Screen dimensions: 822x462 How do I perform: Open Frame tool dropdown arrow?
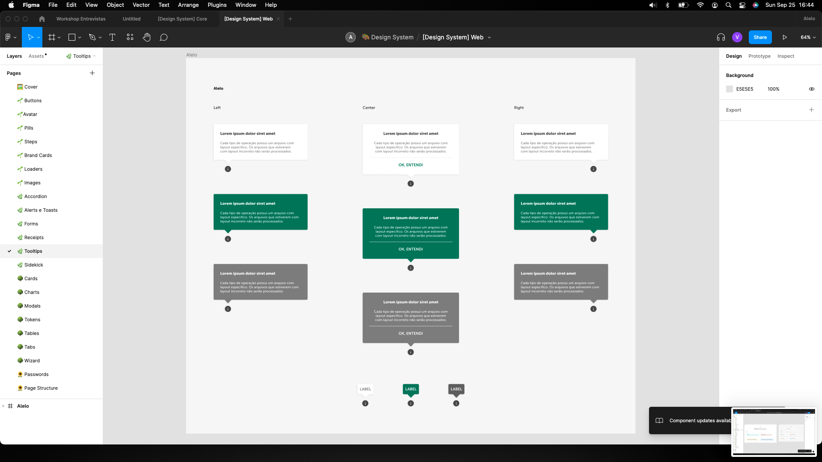59,37
